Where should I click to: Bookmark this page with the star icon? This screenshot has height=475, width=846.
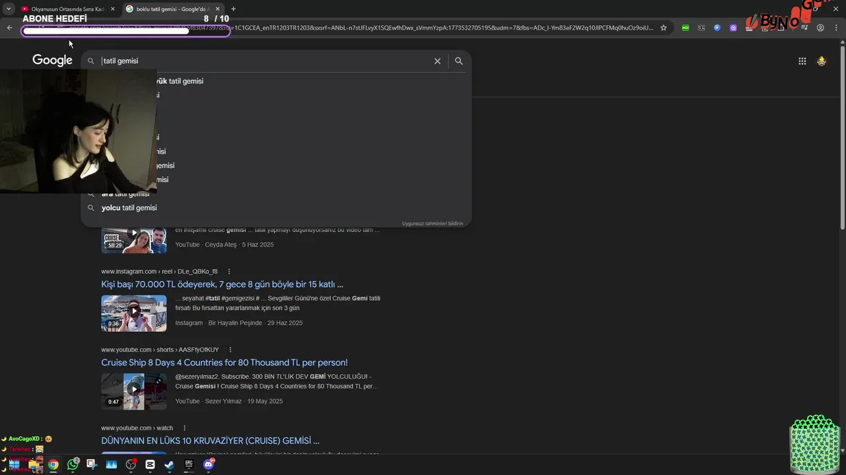click(664, 28)
